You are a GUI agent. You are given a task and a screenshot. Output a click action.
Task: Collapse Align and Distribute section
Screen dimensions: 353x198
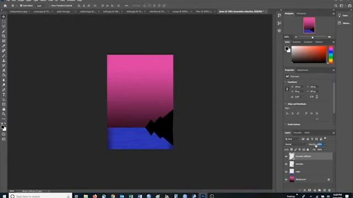point(286,104)
